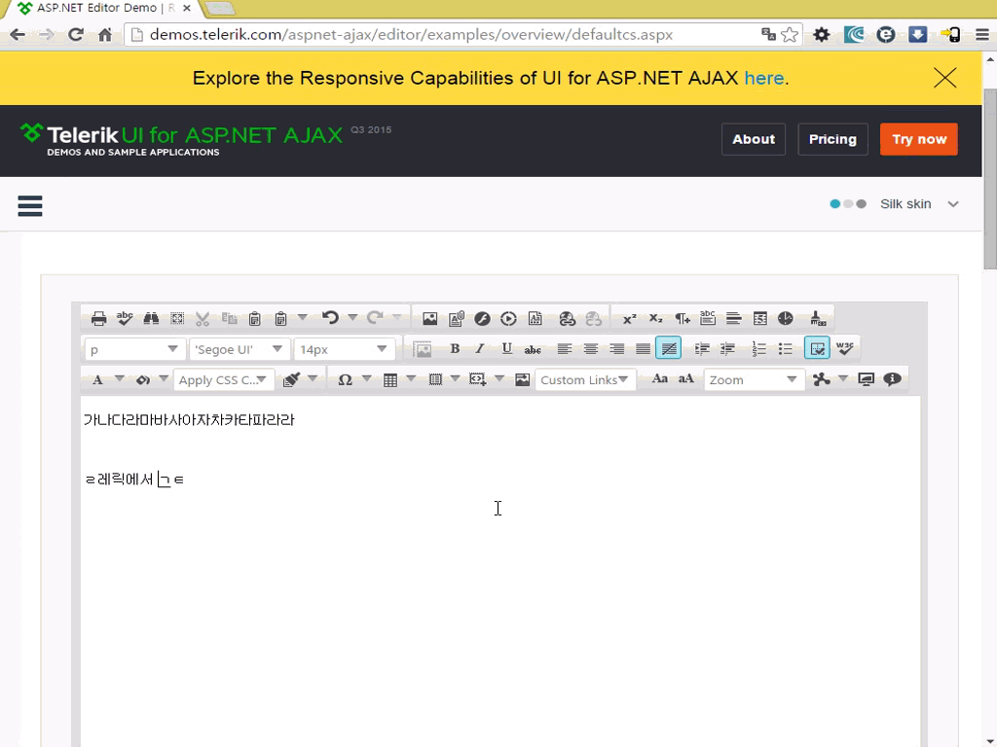Click the Format Stripper brush icon
Screen dimensions: 997x747
pos(818,318)
